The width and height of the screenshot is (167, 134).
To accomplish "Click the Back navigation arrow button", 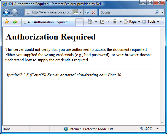I will [x=6, y=12].
